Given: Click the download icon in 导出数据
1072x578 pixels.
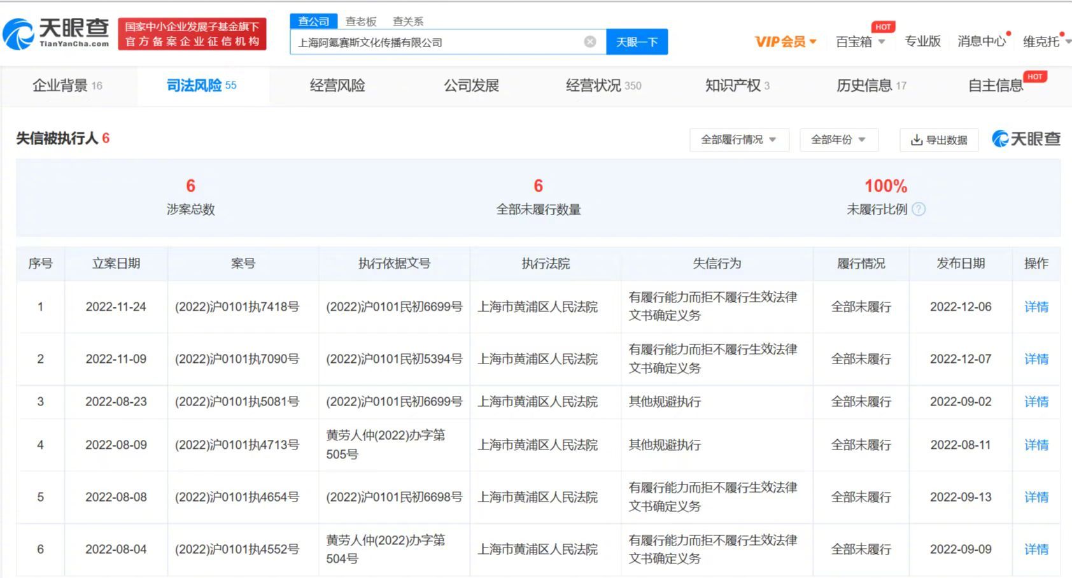Looking at the screenshot, I should (917, 140).
